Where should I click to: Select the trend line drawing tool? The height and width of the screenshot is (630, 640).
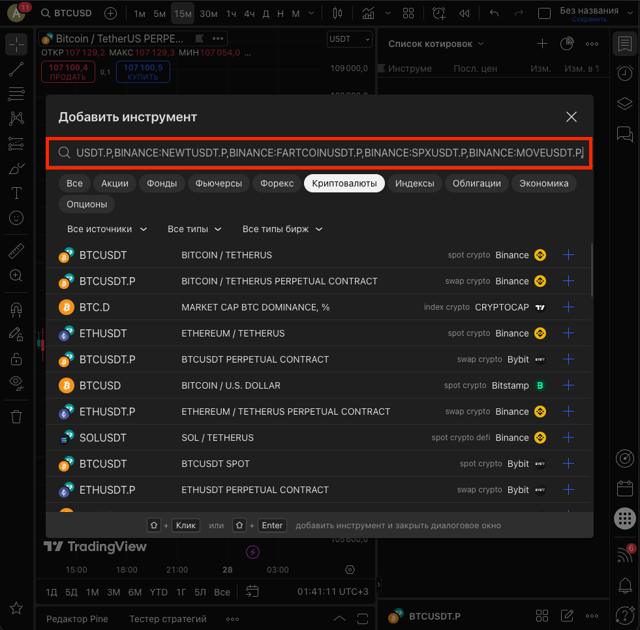tap(16, 69)
